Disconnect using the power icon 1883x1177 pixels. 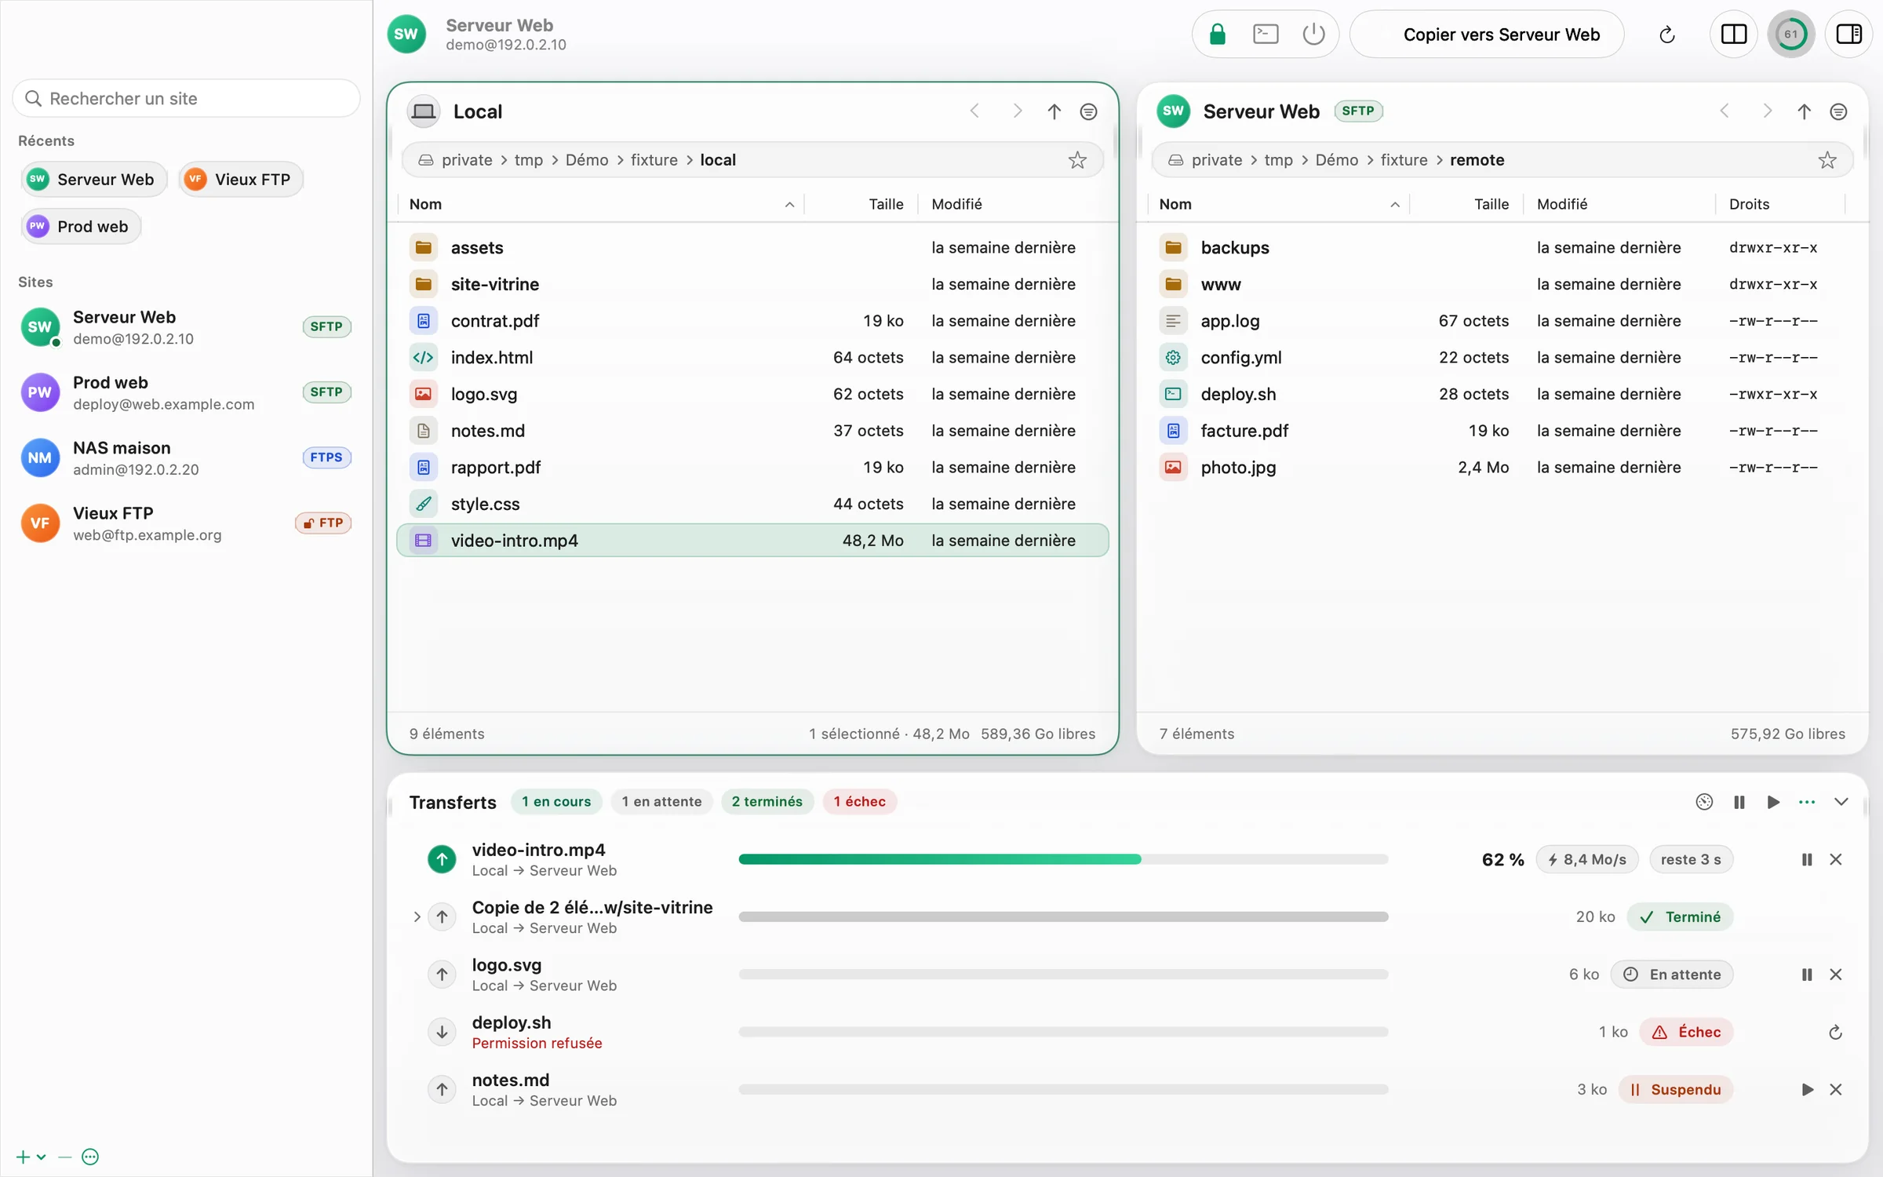1313,35
